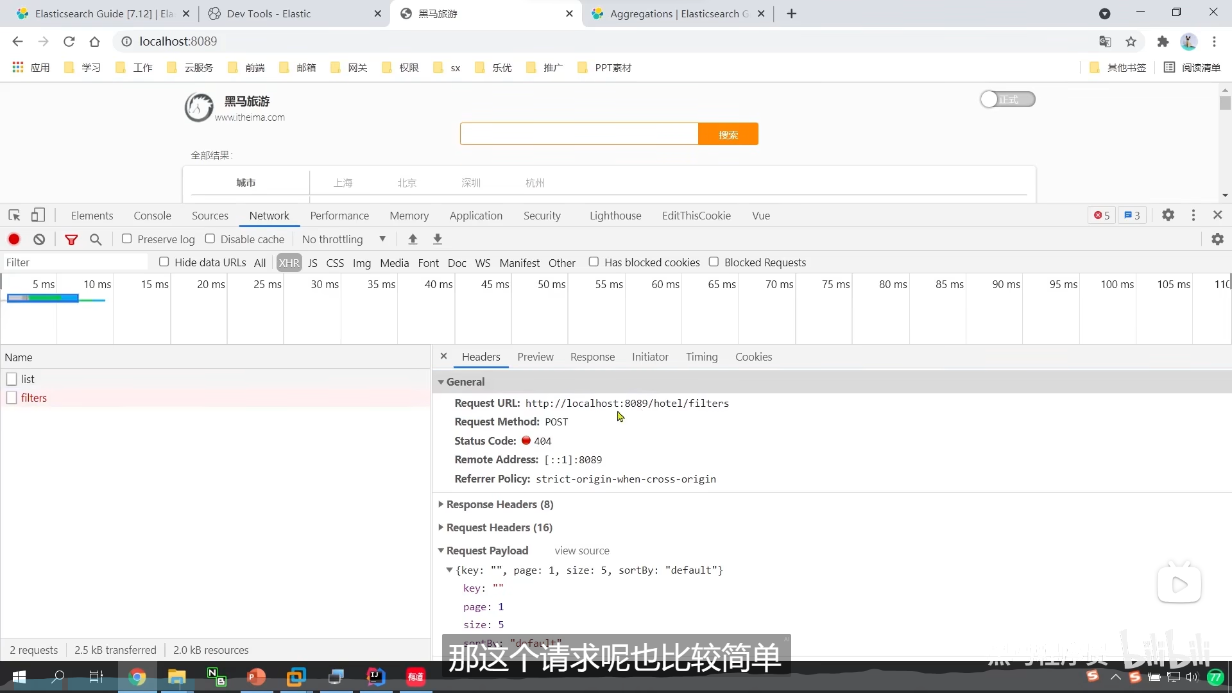Toggle the network filter funnel icon

coord(71,239)
